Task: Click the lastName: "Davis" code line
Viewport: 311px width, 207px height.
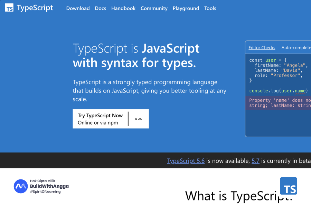Action: [279, 70]
